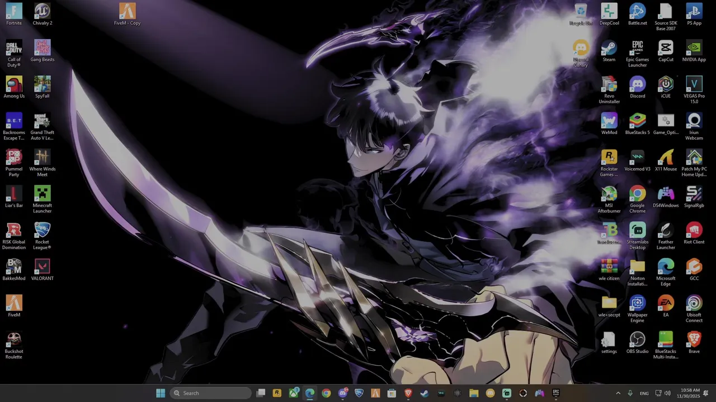Select the VALORANT desktop icon
The width and height of the screenshot is (716, 402).
tap(43, 270)
